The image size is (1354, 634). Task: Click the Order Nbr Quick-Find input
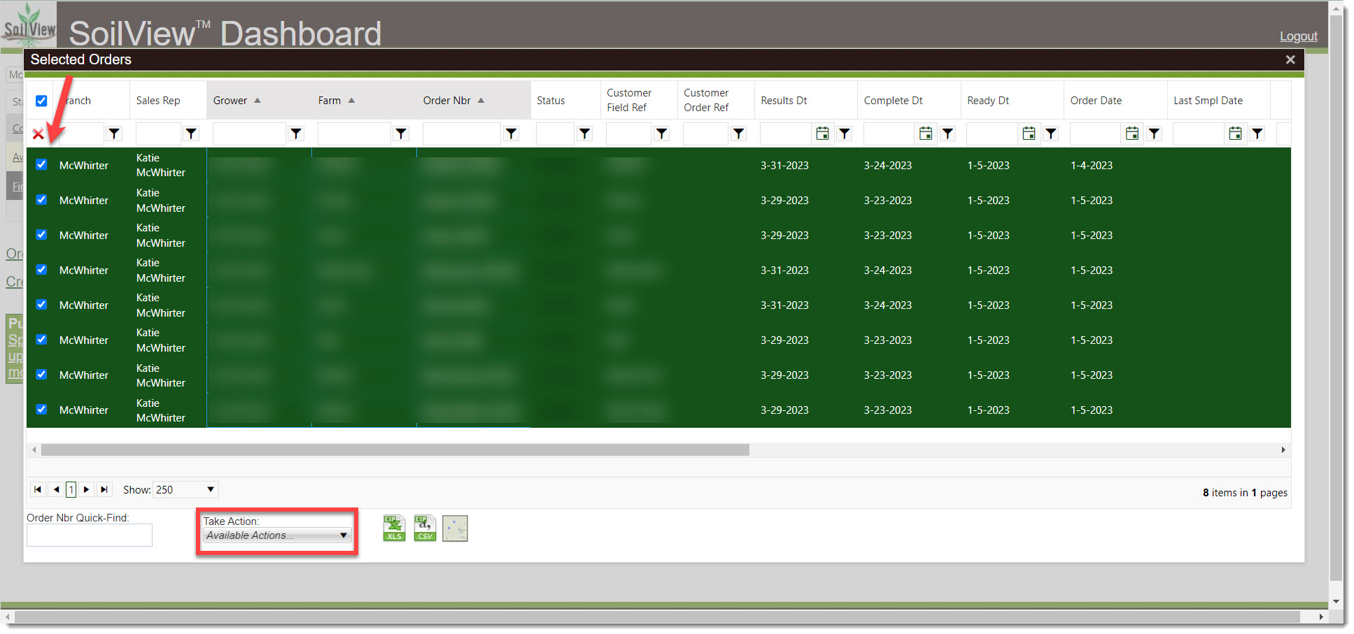click(90, 535)
